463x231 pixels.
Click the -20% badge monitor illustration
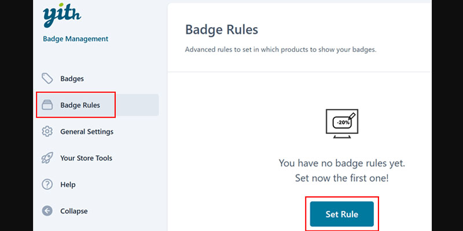click(342, 124)
